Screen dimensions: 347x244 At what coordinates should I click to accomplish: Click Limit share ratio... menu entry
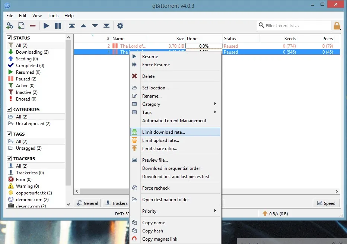pyautogui.click(x=175, y=148)
